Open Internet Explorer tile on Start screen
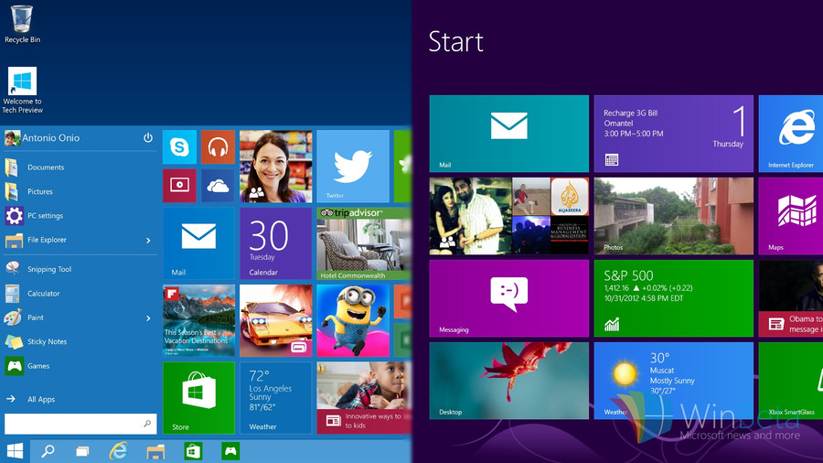Image resolution: width=823 pixels, height=463 pixels. point(790,134)
